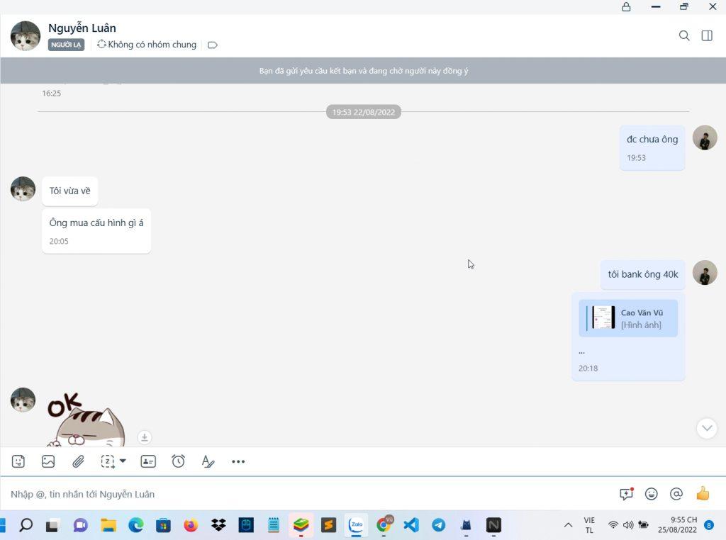Toggle the conversation info side panel
The height and width of the screenshot is (540, 726).
coord(707,35)
